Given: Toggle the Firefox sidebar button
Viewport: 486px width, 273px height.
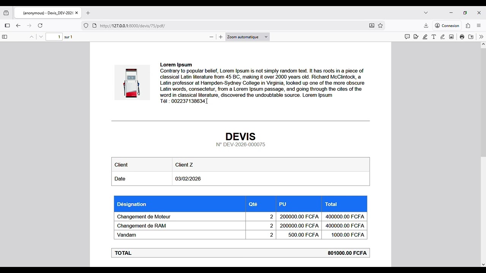Looking at the screenshot, I should (7, 26).
